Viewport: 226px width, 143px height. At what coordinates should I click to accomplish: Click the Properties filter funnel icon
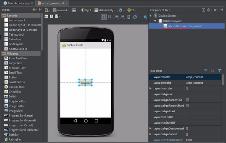[219, 71]
